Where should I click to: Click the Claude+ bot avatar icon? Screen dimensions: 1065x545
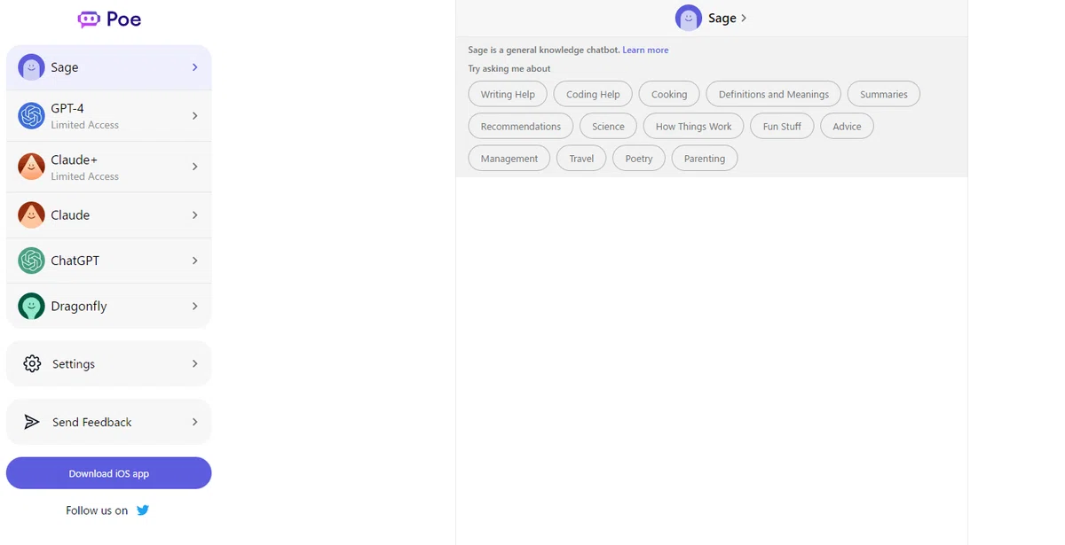31,167
